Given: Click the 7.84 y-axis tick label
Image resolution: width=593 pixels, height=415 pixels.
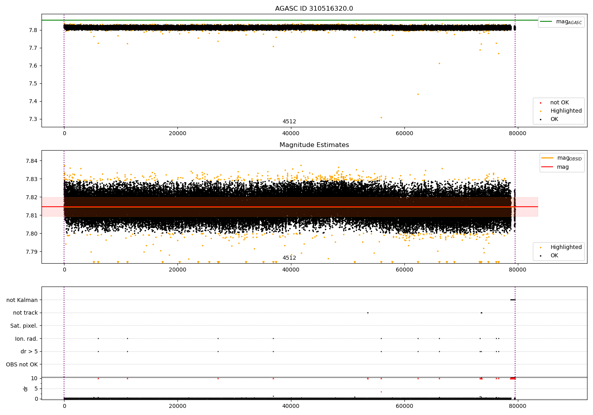Looking at the screenshot, I should pos(31,161).
